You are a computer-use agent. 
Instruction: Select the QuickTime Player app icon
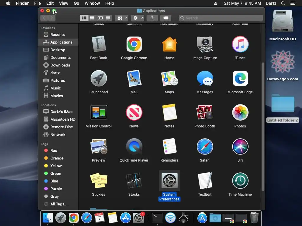point(134,147)
